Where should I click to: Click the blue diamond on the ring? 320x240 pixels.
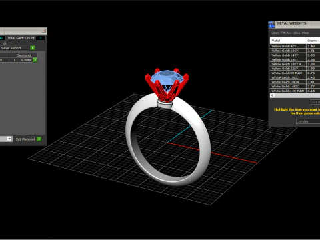click(x=167, y=78)
